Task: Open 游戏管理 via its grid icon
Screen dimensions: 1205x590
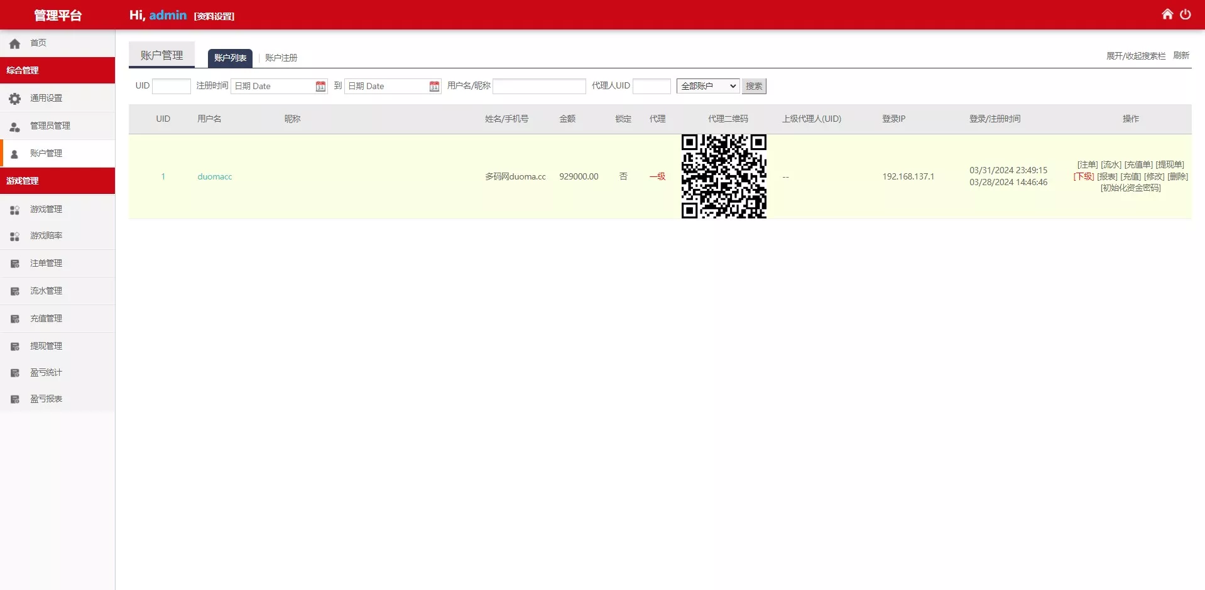Action: pyautogui.click(x=14, y=210)
